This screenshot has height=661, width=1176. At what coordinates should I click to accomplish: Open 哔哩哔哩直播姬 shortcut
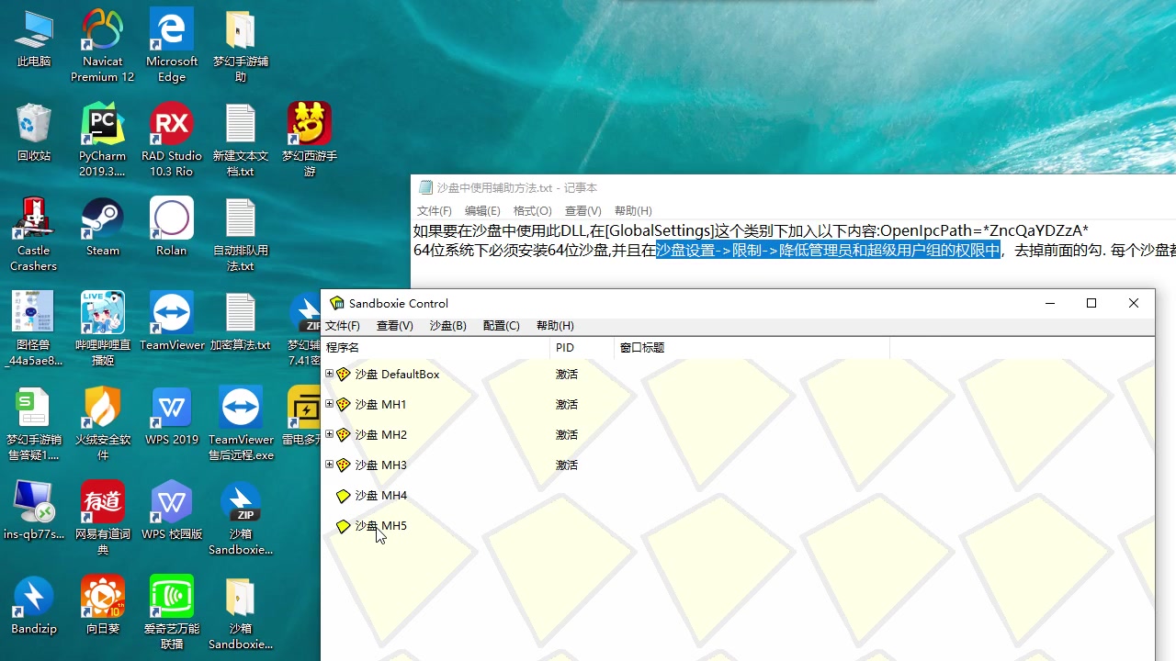point(102,330)
